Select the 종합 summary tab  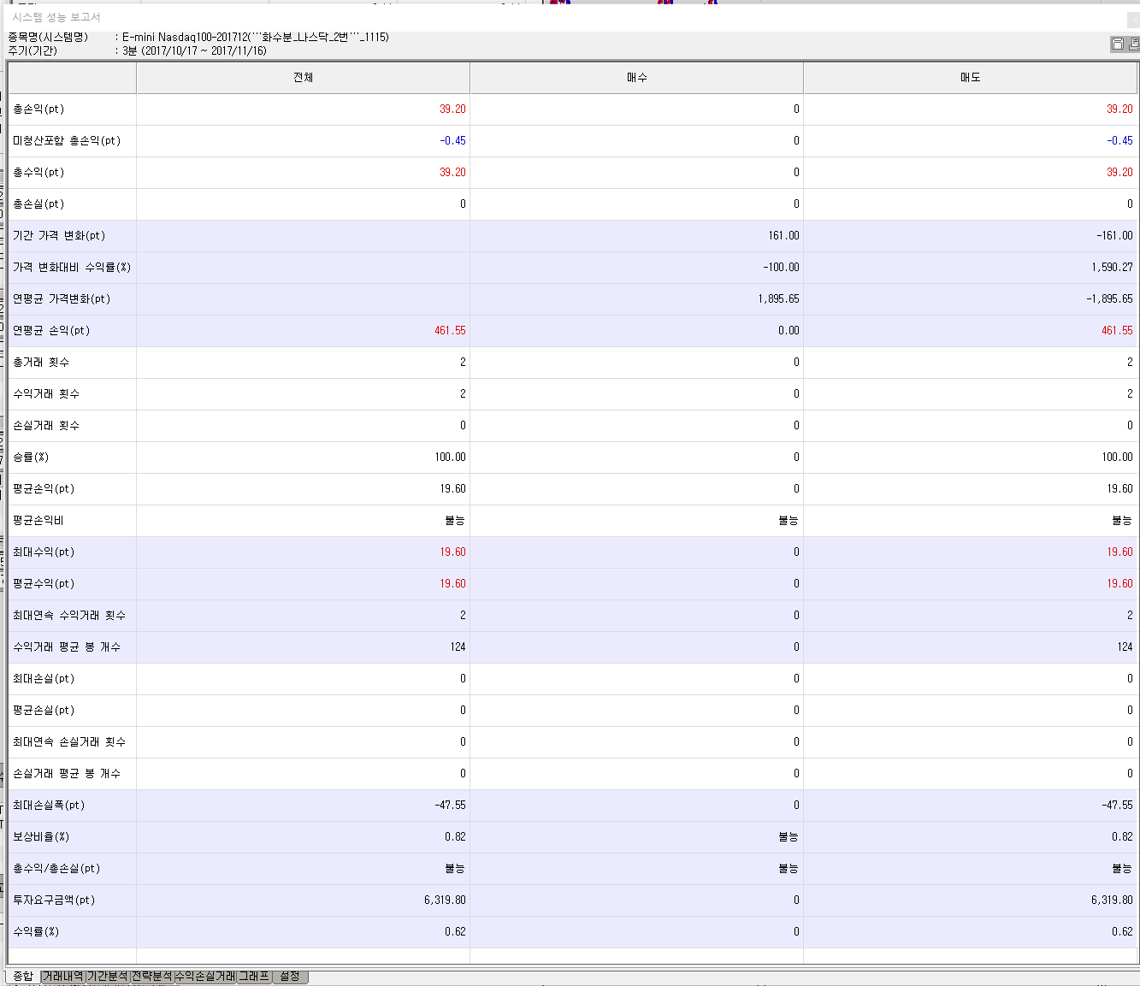[x=23, y=976]
